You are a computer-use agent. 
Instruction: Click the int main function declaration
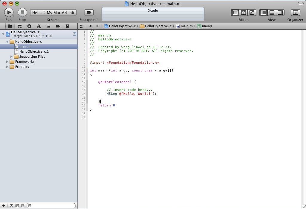point(131,70)
